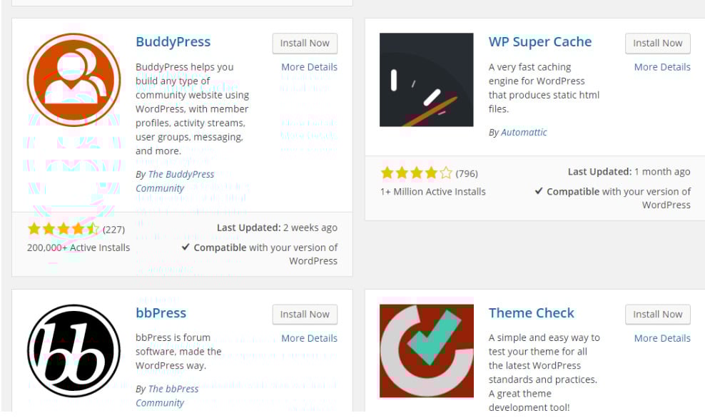Install WP Super Cache plugin
705x418 pixels.
[657, 43]
